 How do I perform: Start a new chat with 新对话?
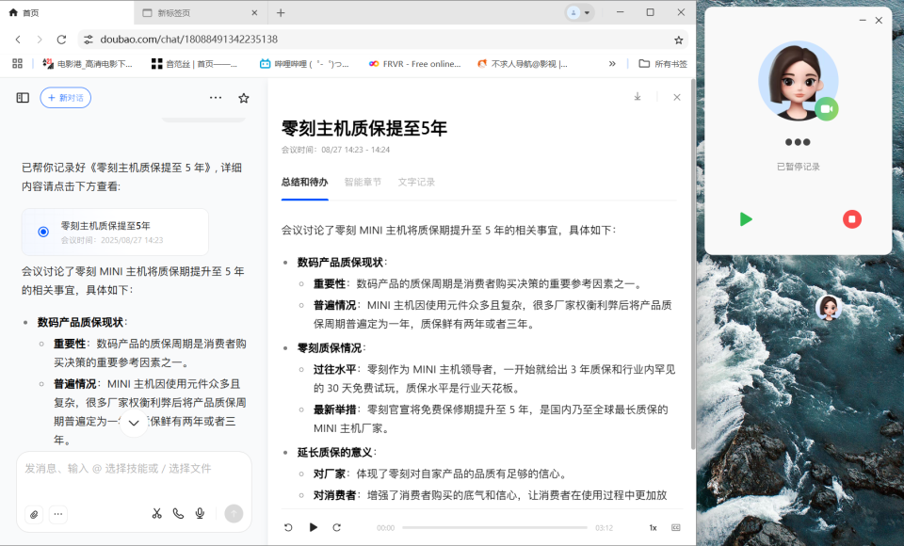pyautogui.click(x=66, y=98)
